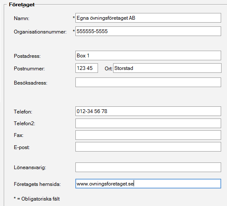Select the Företagets hemsida field
Viewport: 227px width, 206px height.
(x=148, y=183)
